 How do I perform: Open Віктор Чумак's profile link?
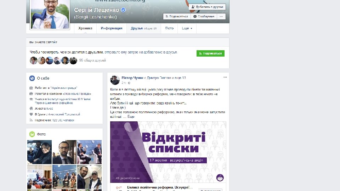tap(132, 78)
